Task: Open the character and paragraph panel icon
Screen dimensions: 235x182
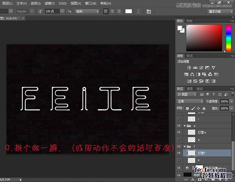Action: tap(149, 11)
